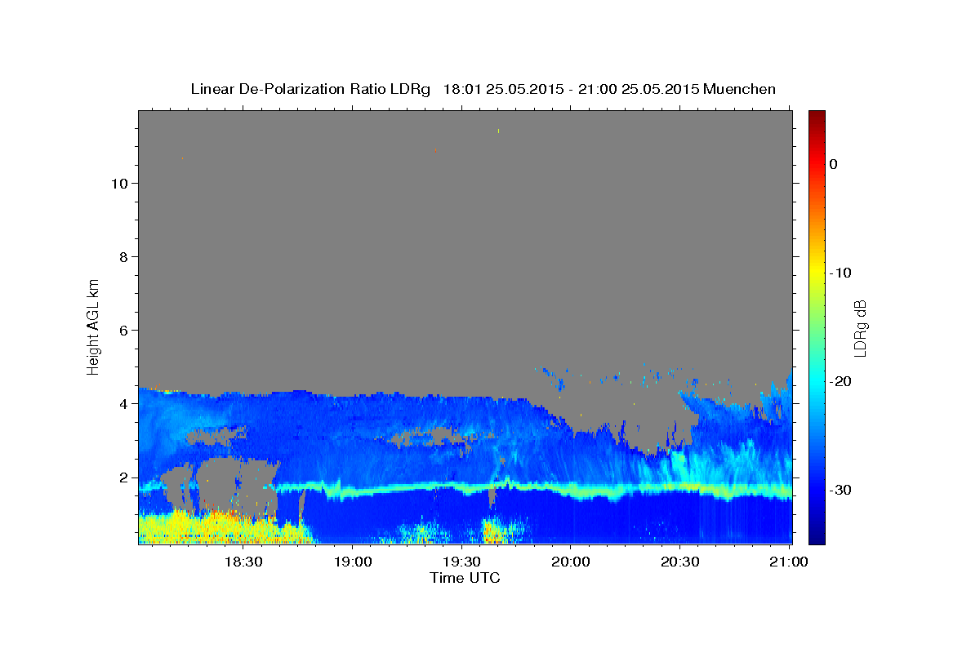This screenshot has width=980, height=653.
Task: Click the 'Time UTC' axis label
Action: (x=465, y=578)
